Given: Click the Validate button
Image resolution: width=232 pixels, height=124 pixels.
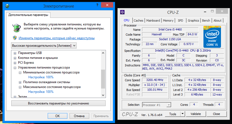Looking at the screenshot, I should pos(195,114).
